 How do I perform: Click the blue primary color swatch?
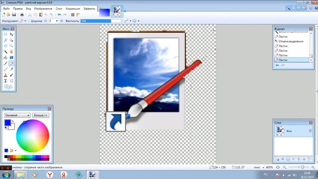7,123
